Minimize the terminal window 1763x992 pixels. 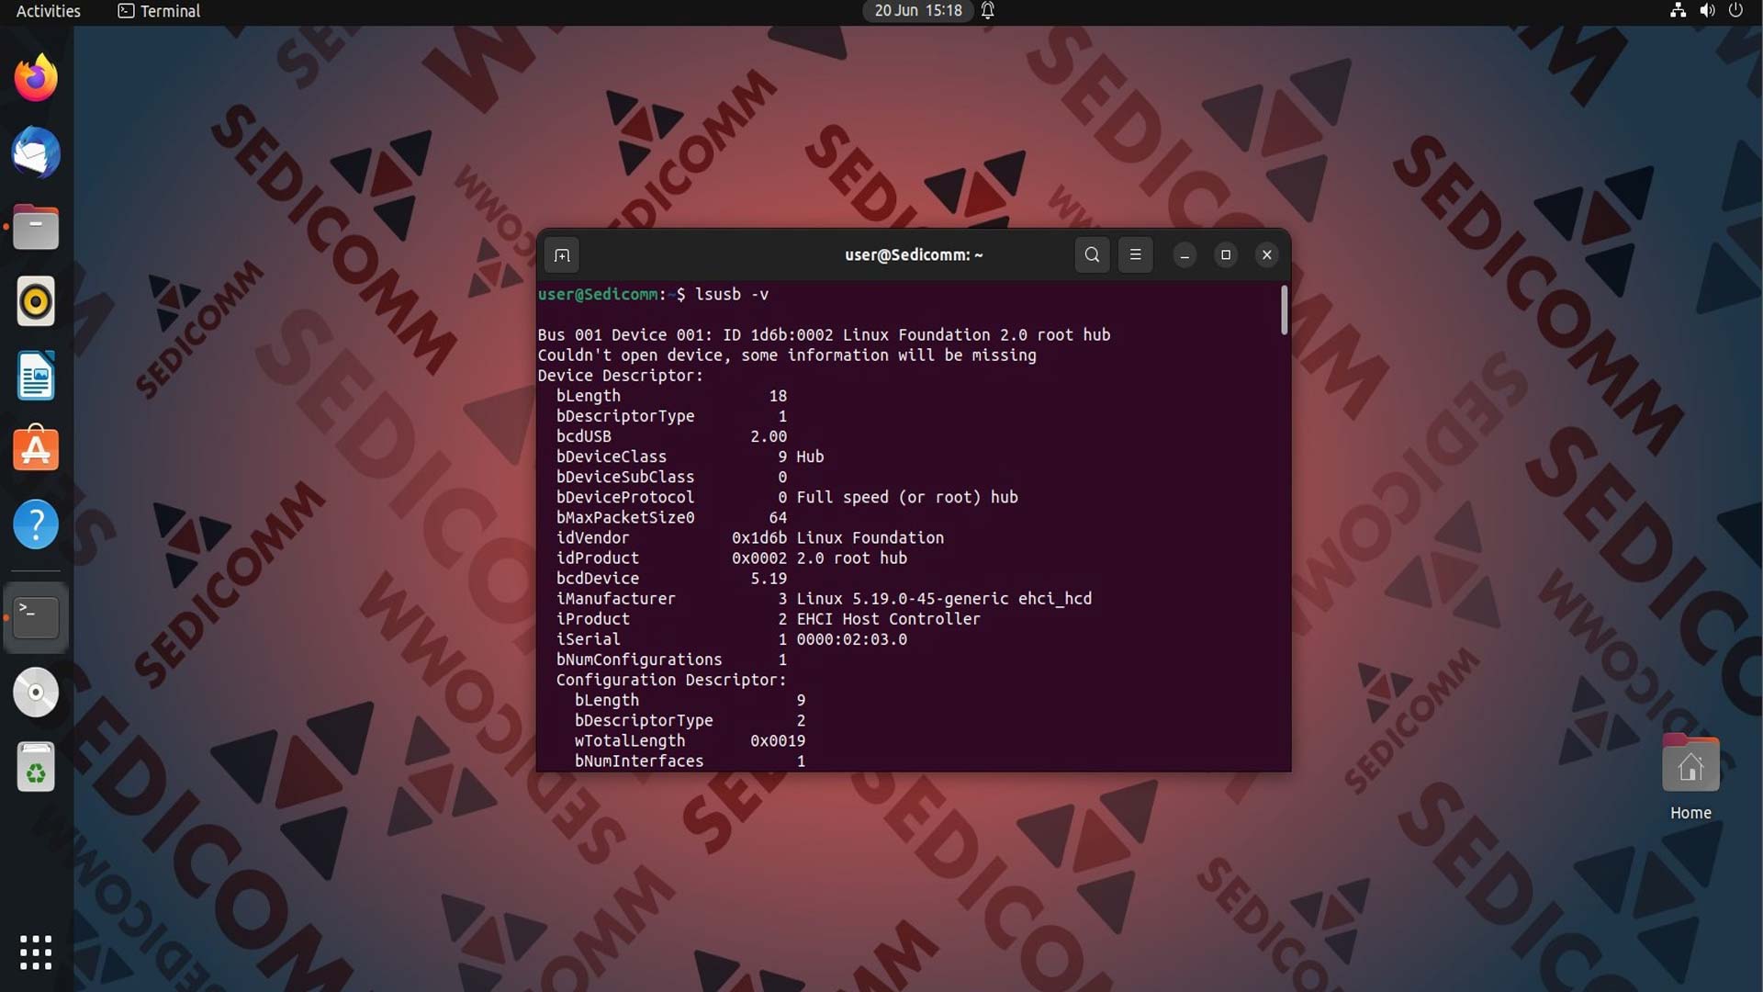point(1185,255)
